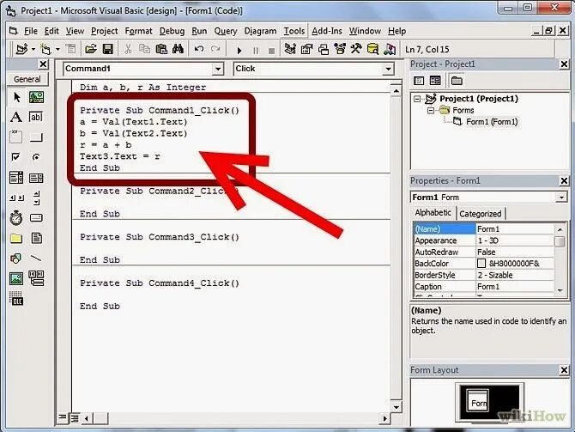Screen dimensions: 575x432
Task: Toggle Folders in Project panel
Action: pos(457,81)
